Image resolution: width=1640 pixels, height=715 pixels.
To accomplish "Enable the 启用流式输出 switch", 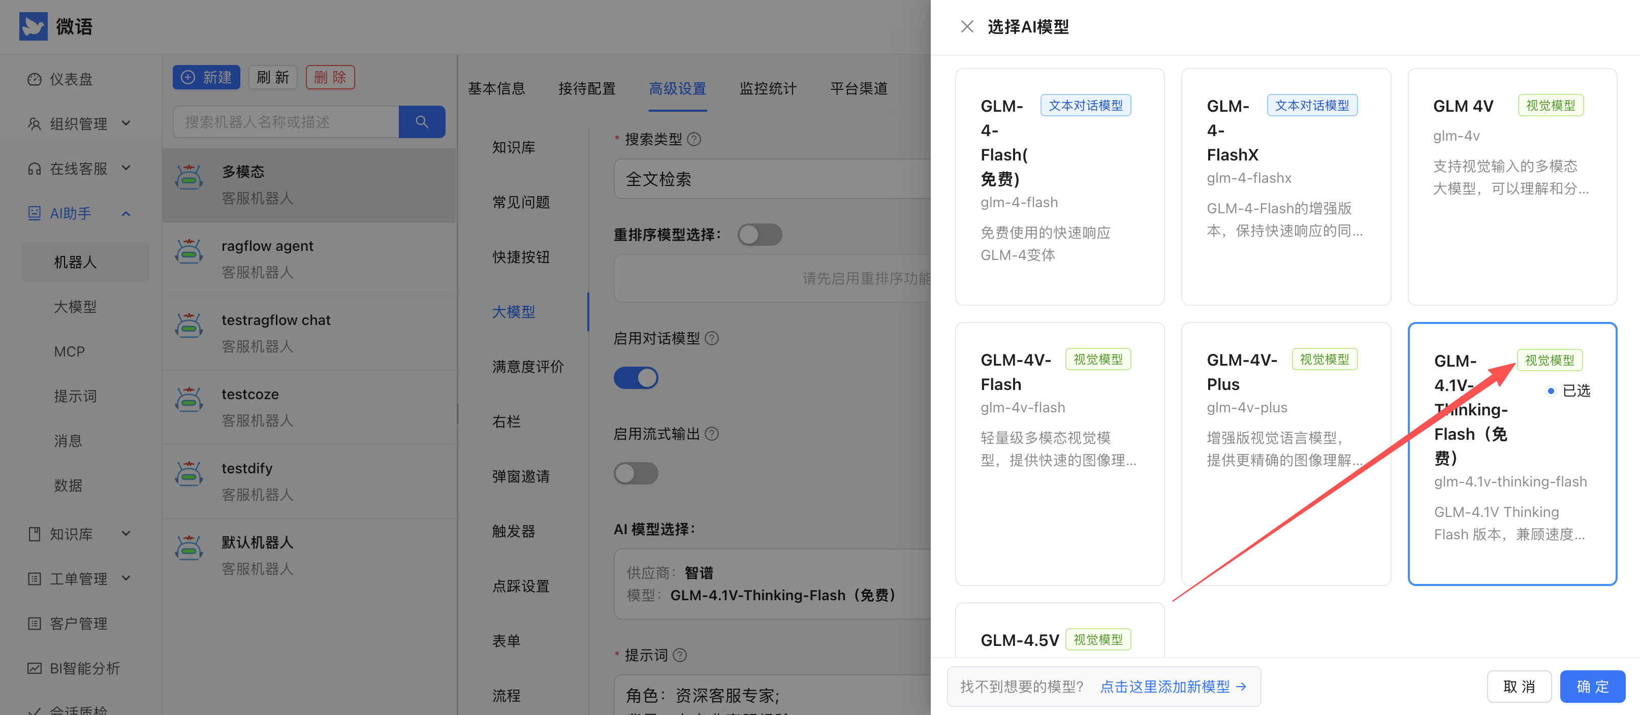I will pos(636,473).
